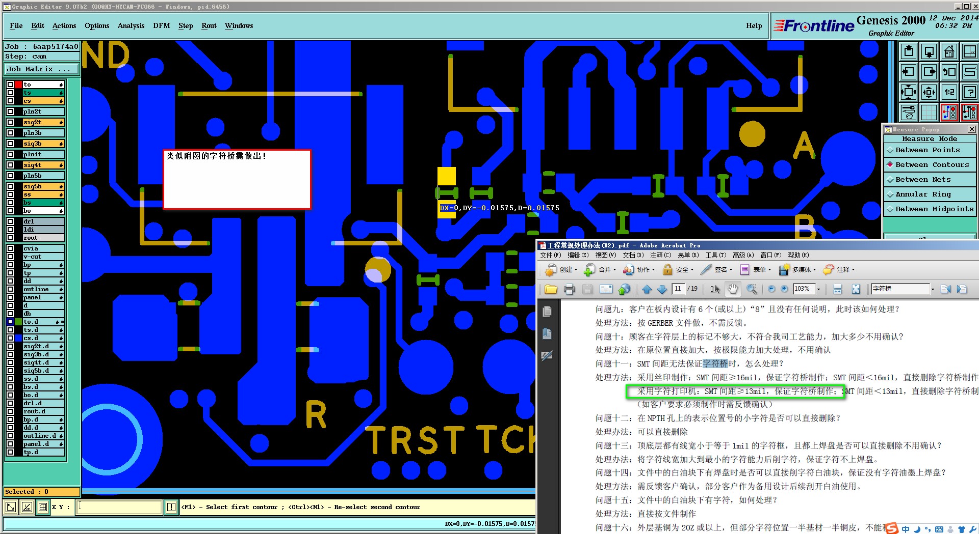Click the pan up view icon
The width and height of the screenshot is (979, 534).
[x=909, y=51]
